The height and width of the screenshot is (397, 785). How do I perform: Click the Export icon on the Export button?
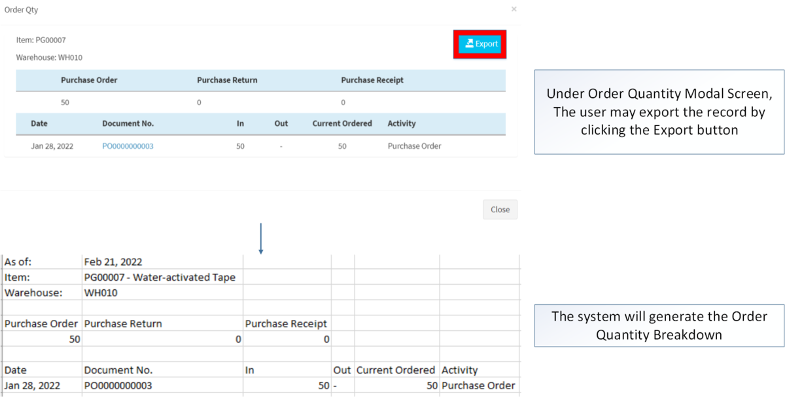coord(469,44)
